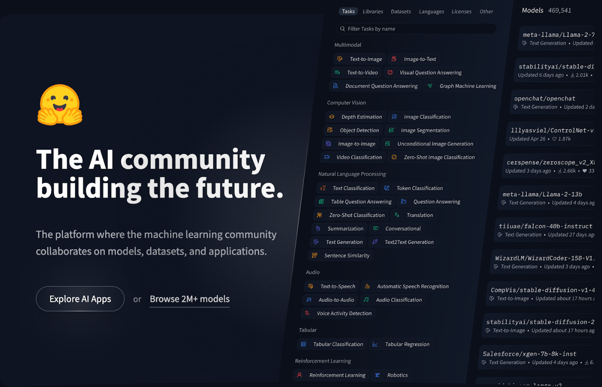The image size is (602, 387).
Task: Select the Audio Classification music icon
Action: (x=366, y=300)
